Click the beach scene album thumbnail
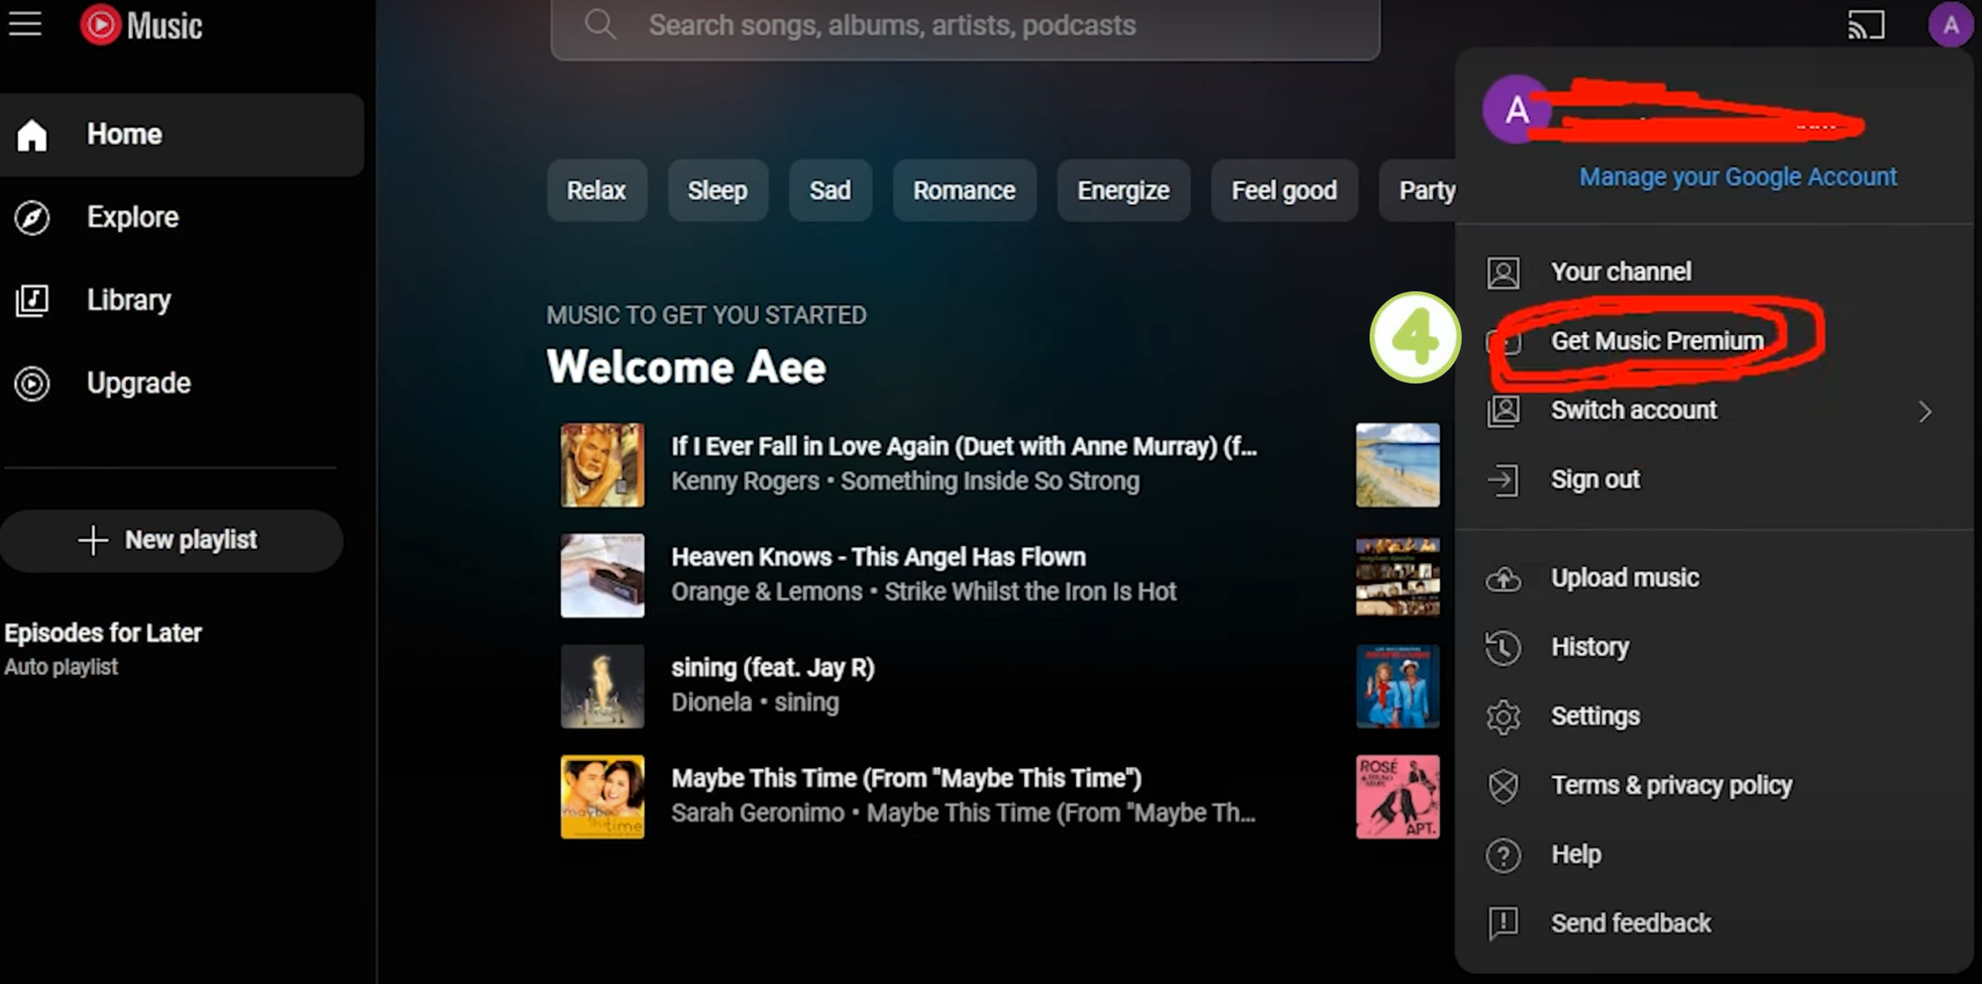Viewport: 1982px width, 984px height. pos(1397,465)
